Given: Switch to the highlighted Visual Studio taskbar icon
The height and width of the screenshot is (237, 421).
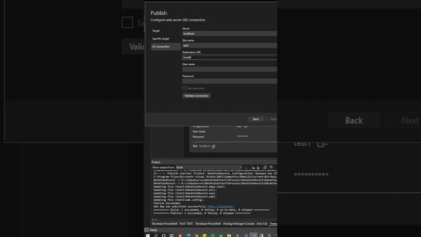Looking at the screenshot, I should click(254, 235).
